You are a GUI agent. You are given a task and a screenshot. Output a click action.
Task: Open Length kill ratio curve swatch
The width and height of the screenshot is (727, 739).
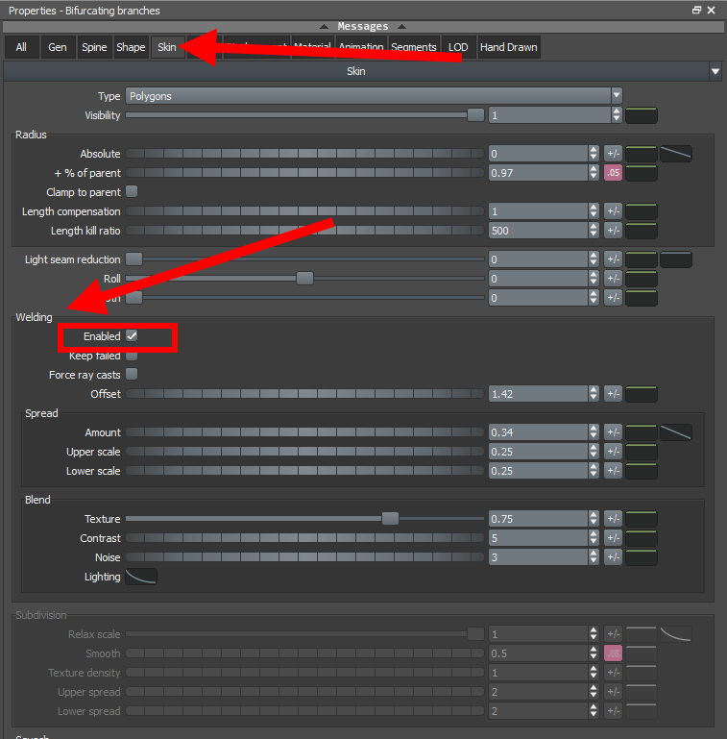pos(642,231)
